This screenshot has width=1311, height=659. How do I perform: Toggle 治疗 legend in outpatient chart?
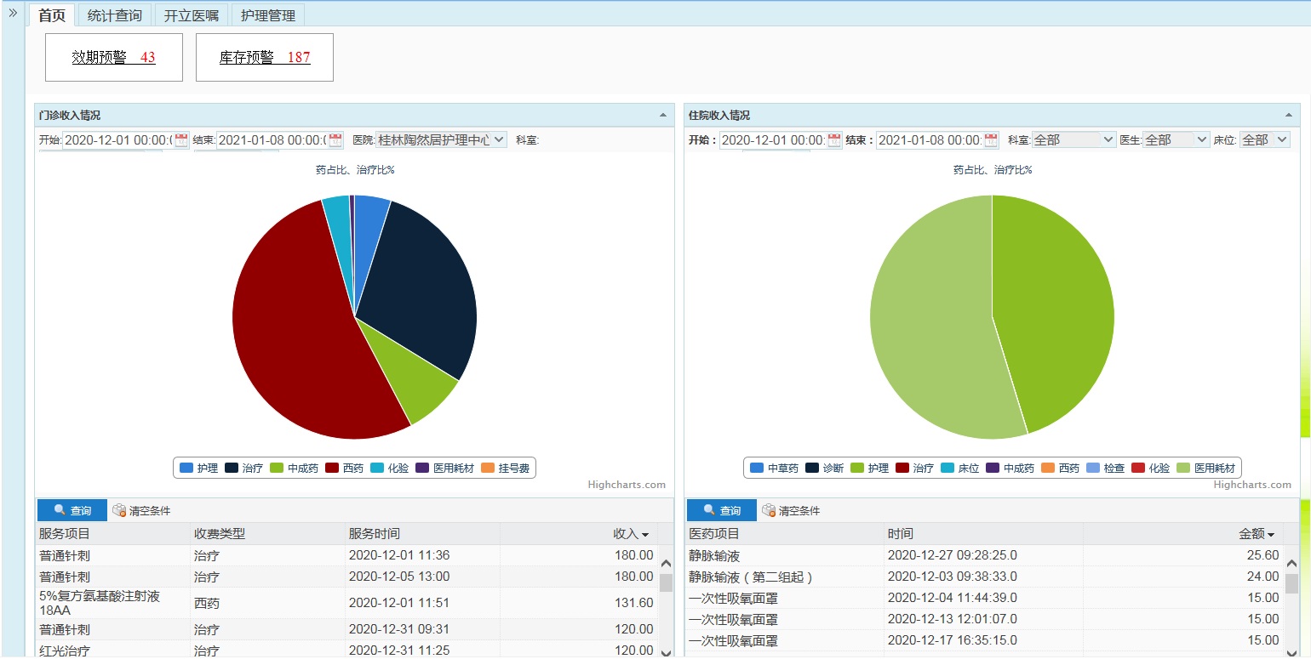[x=244, y=469]
